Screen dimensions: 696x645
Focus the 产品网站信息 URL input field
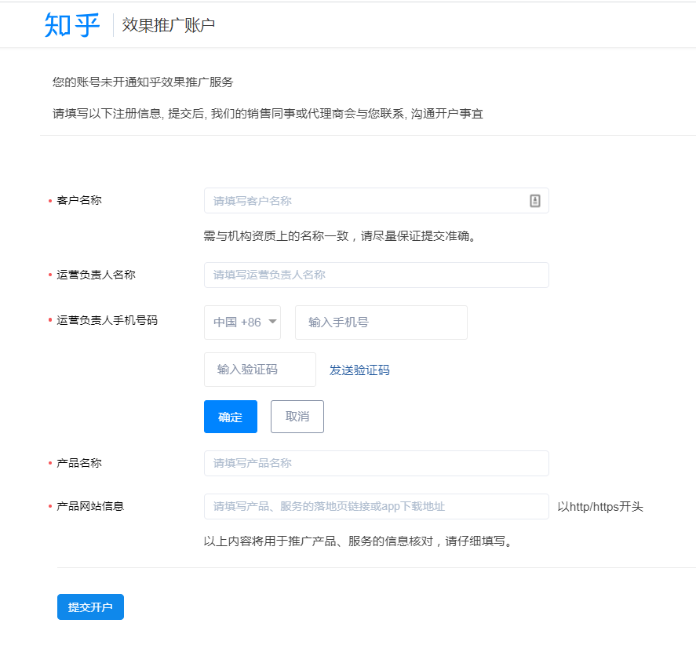(376, 506)
